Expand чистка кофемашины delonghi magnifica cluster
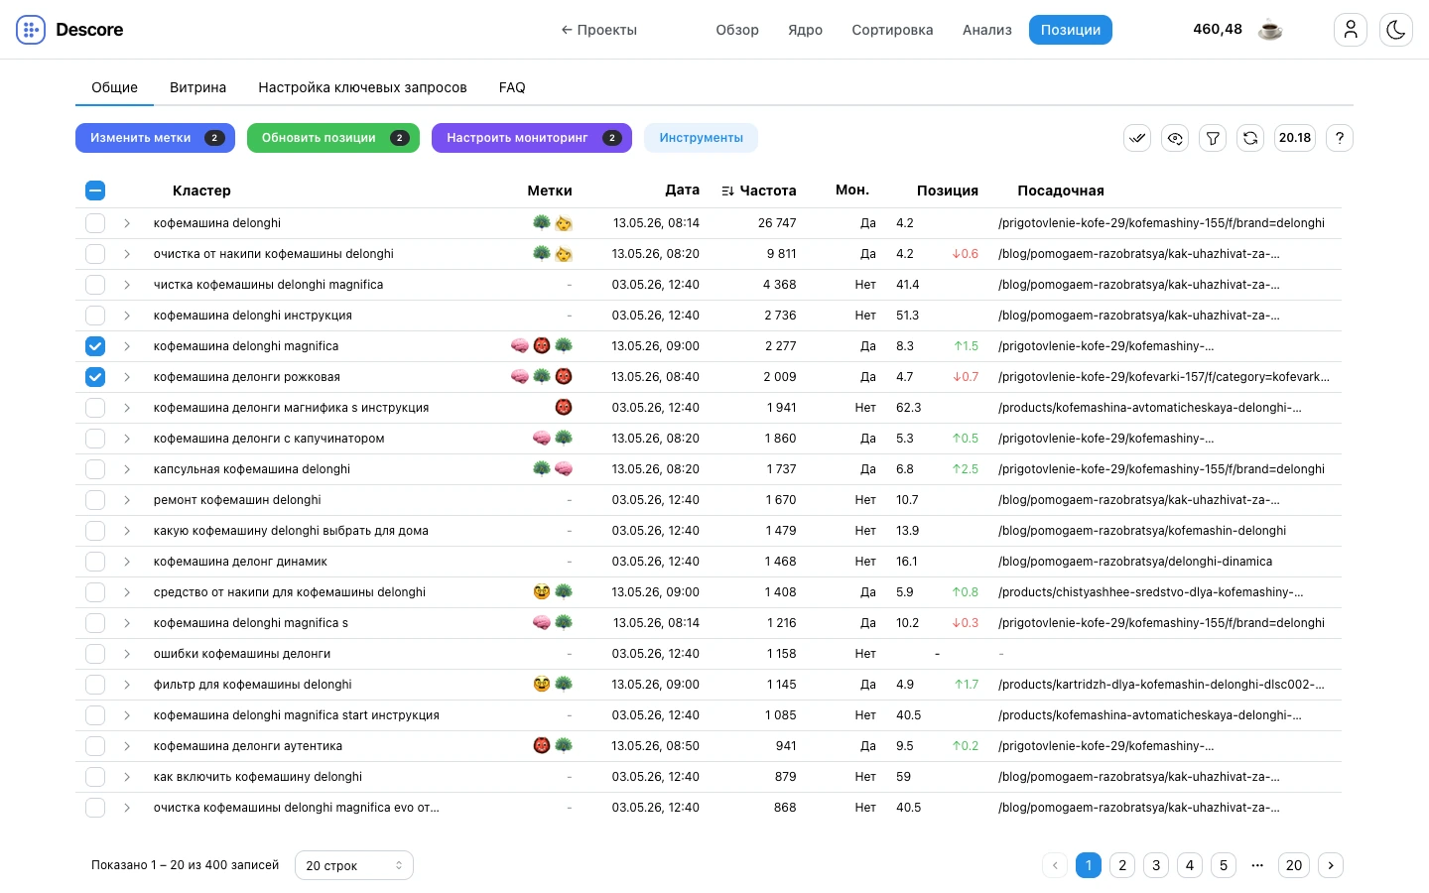This screenshot has width=1429, height=893. pyautogui.click(x=127, y=285)
